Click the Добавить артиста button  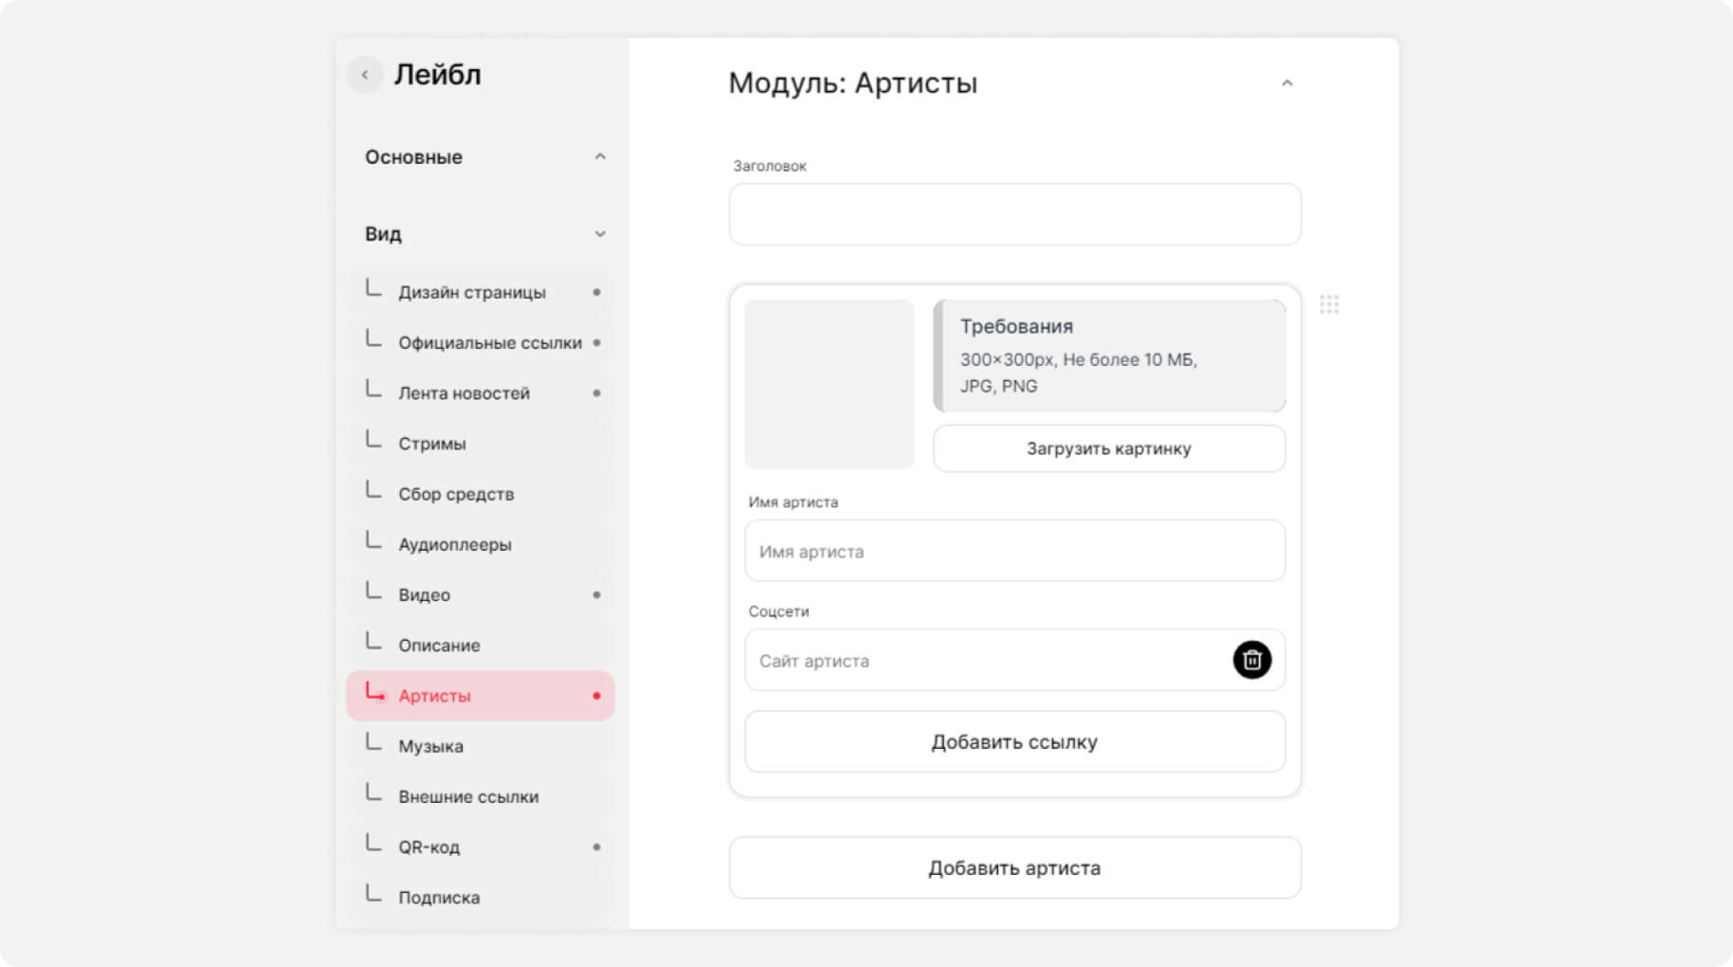[1014, 867]
